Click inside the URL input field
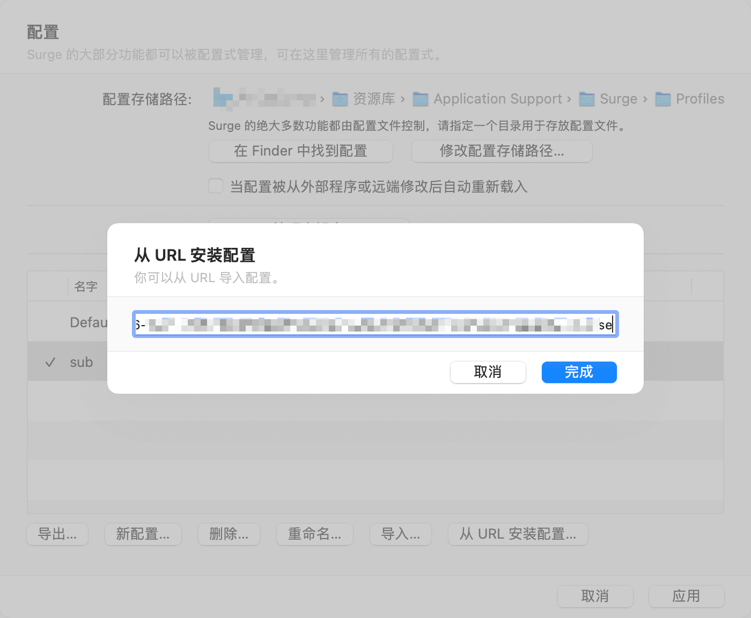The width and height of the screenshot is (751, 618). [376, 325]
